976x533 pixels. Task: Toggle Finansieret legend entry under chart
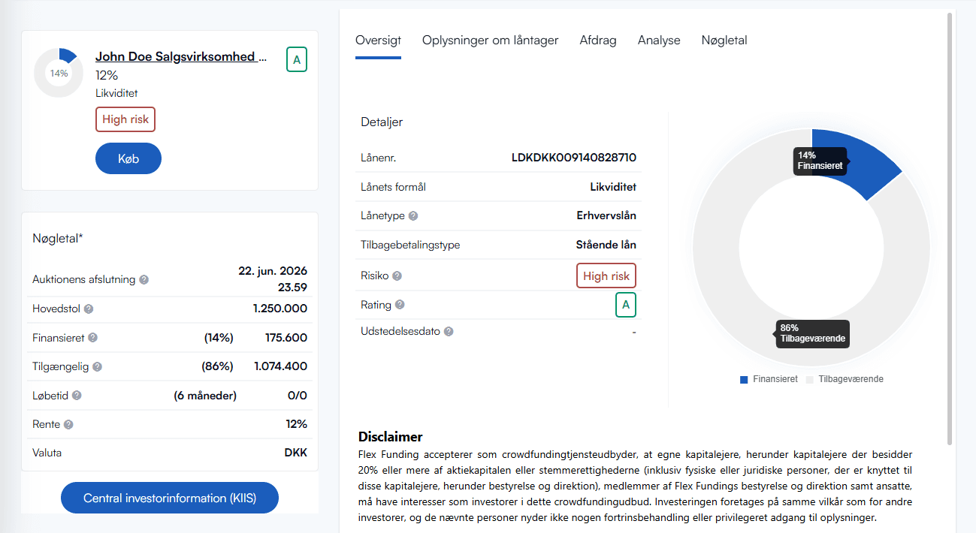(769, 379)
